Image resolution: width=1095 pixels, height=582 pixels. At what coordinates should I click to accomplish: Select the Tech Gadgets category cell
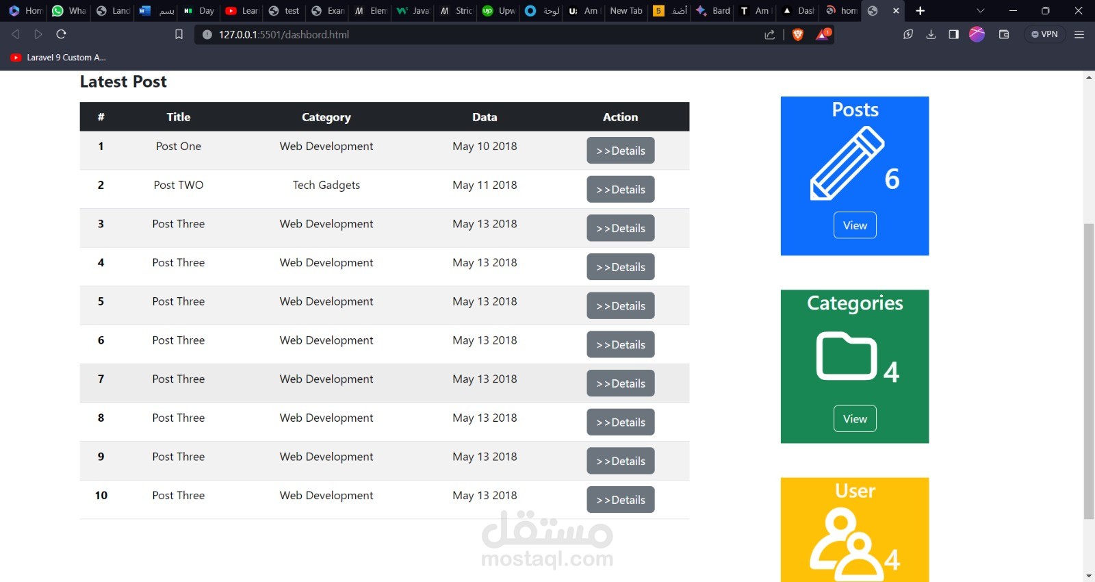(326, 185)
